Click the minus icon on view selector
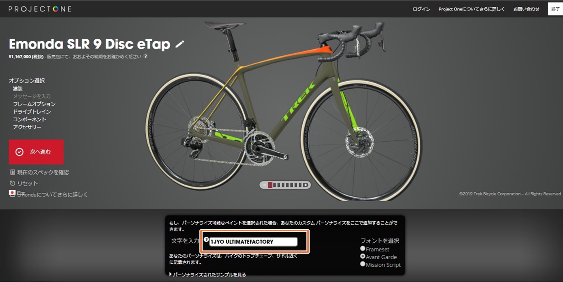 pos(263,185)
